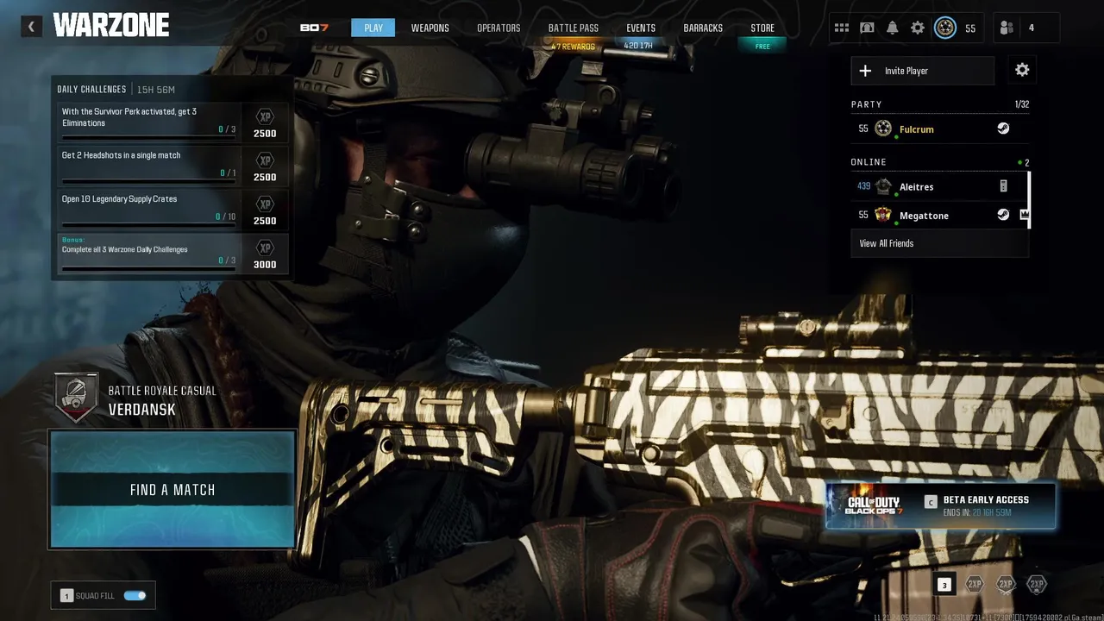Open the social friends icon with count 4
The image size is (1104, 621).
(x=1007, y=28)
